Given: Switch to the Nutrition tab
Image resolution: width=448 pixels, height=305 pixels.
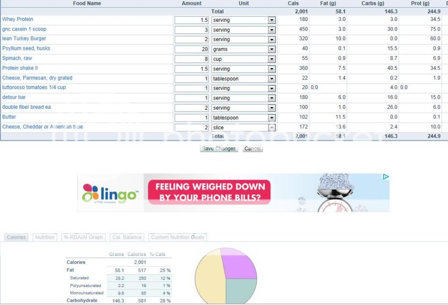Looking at the screenshot, I should pos(45,237).
